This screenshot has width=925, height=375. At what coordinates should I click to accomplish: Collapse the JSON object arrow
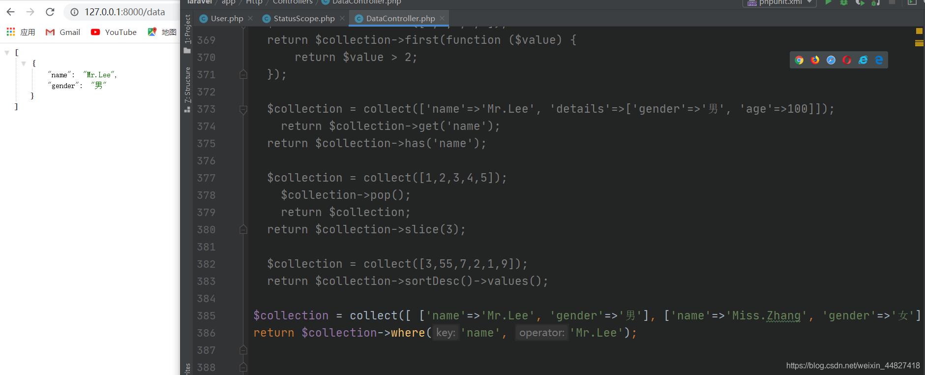coord(23,63)
